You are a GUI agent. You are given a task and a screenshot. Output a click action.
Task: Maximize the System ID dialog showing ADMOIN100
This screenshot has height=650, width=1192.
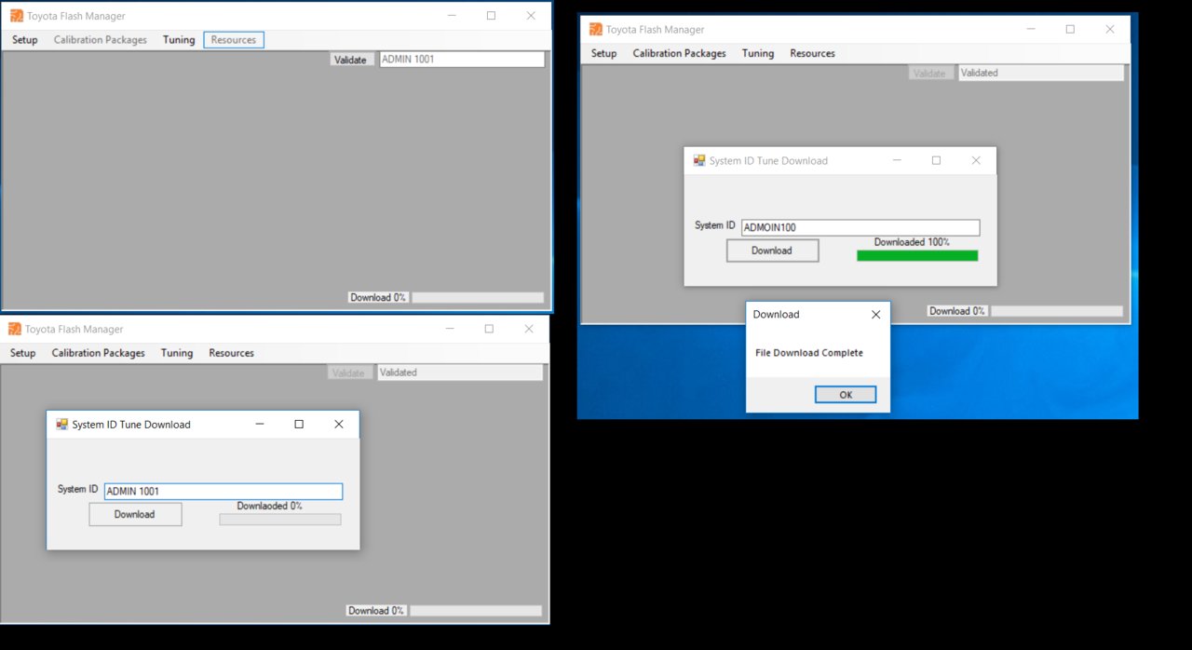point(936,160)
